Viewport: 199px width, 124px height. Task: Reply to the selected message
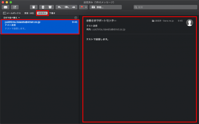click(59, 7)
